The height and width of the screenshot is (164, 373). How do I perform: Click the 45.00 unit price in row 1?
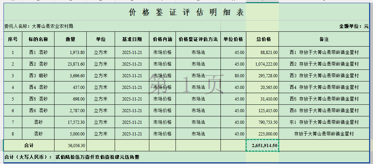pyautogui.click(x=233, y=53)
